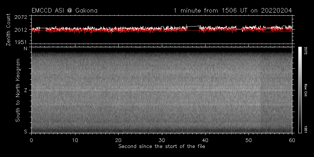Click the 'Raw Cnt' colorbar label
Viewport: 314px width, 157px height.
306,90
